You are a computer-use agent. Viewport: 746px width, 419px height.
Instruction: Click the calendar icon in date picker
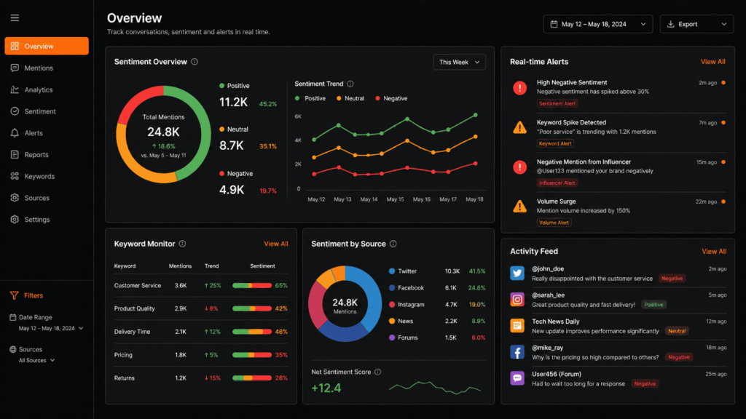[554, 24]
